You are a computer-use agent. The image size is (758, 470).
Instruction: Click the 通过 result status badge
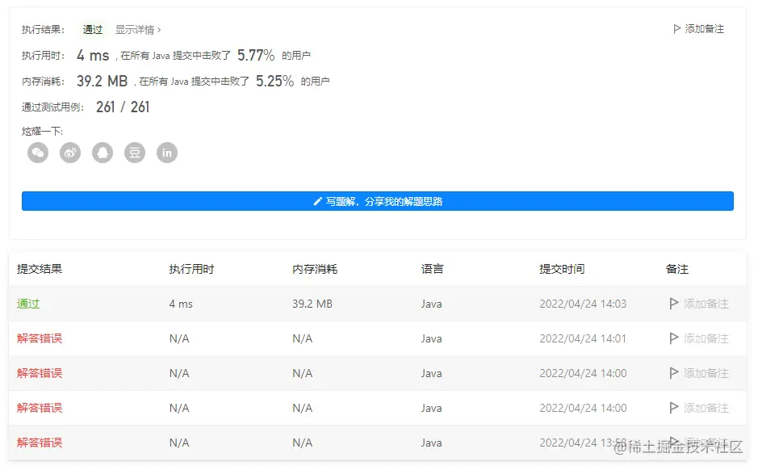click(x=92, y=30)
